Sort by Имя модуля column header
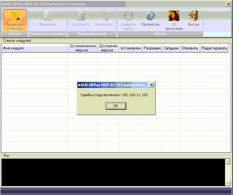The height and width of the screenshot is (195, 233). coord(34,48)
